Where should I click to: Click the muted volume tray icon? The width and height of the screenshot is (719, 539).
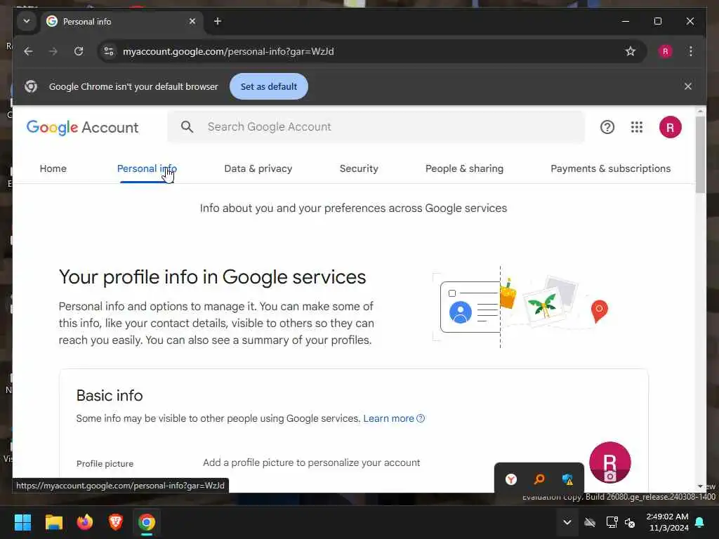coord(630,522)
